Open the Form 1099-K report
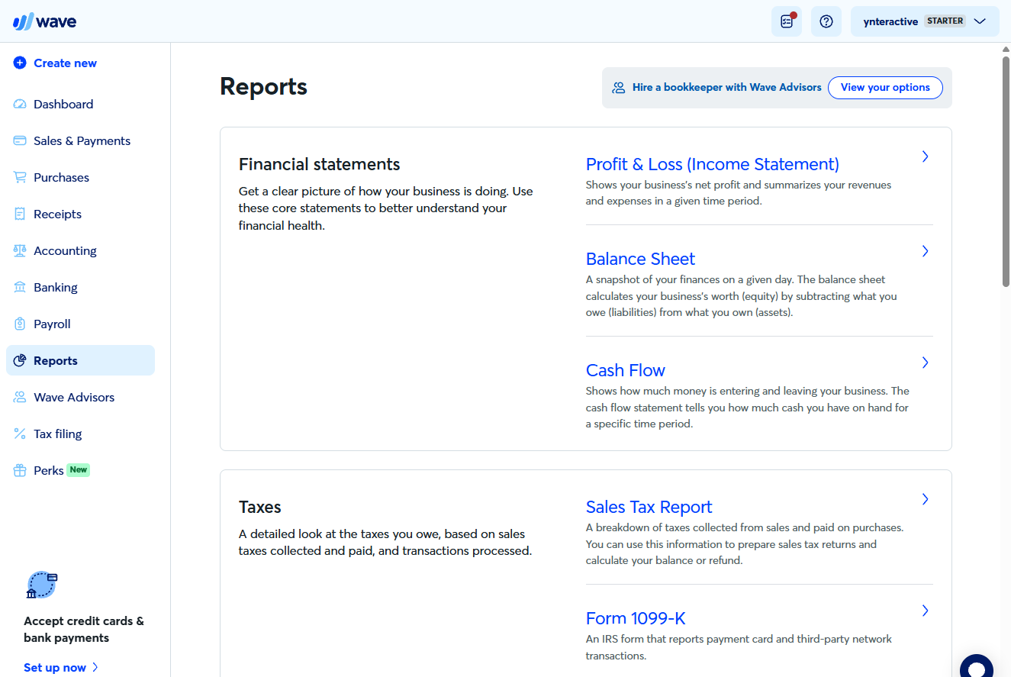1011x677 pixels. [636, 618]
